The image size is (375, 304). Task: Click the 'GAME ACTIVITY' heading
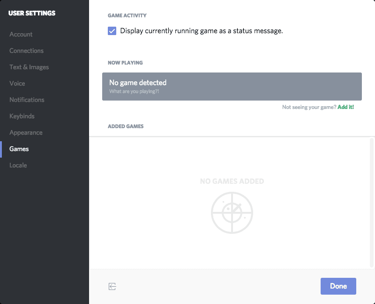[127, 15]
